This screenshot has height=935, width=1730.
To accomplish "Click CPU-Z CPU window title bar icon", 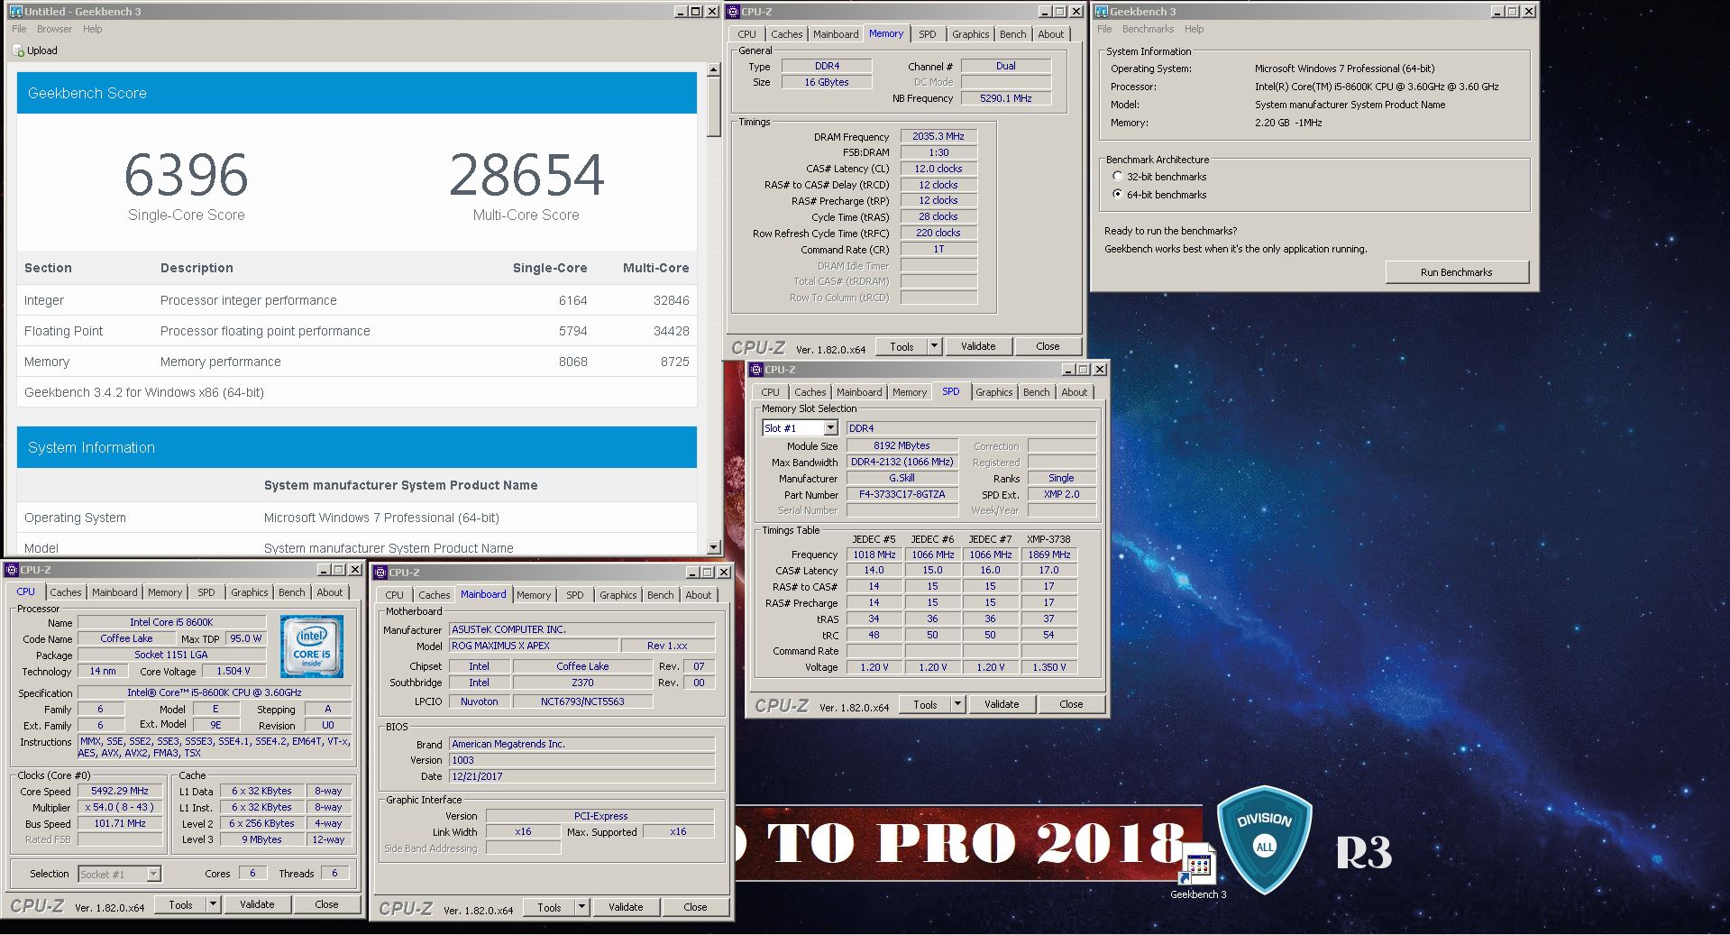I will 12,570.
